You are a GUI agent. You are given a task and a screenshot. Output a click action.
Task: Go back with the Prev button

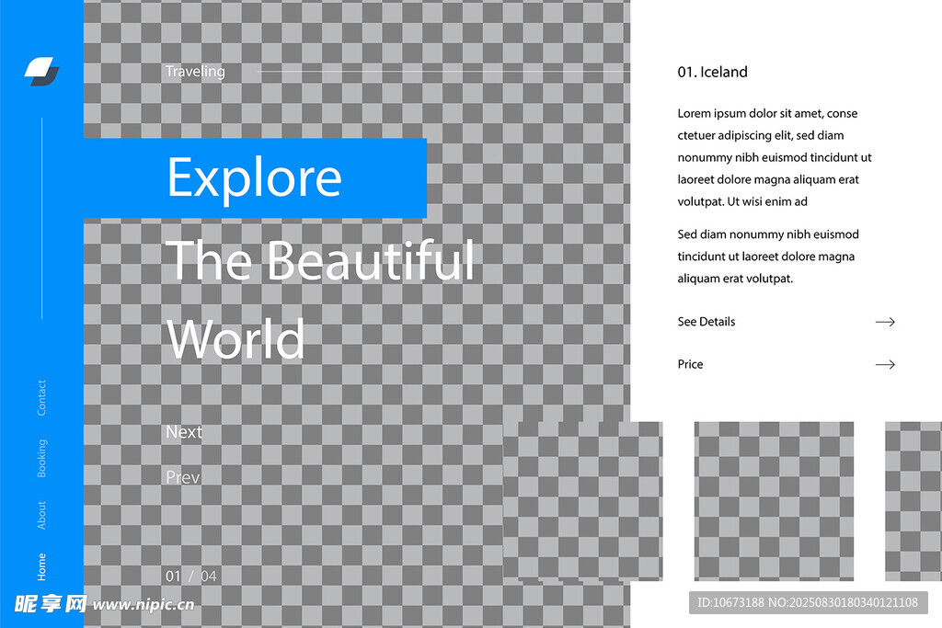pos(182,477)
